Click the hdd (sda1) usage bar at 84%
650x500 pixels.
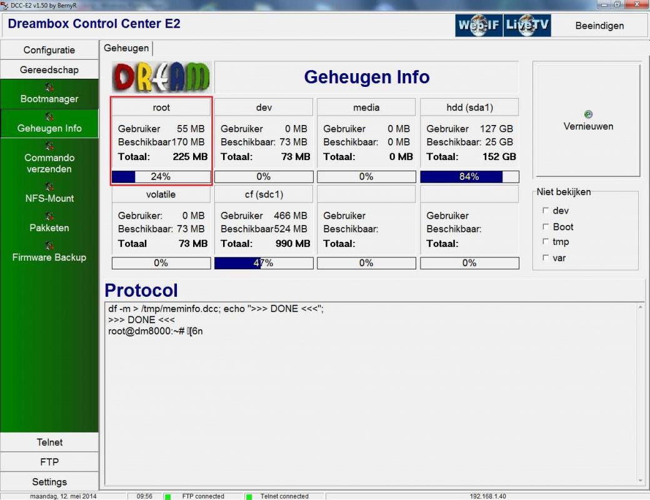[x=469, y=177]
